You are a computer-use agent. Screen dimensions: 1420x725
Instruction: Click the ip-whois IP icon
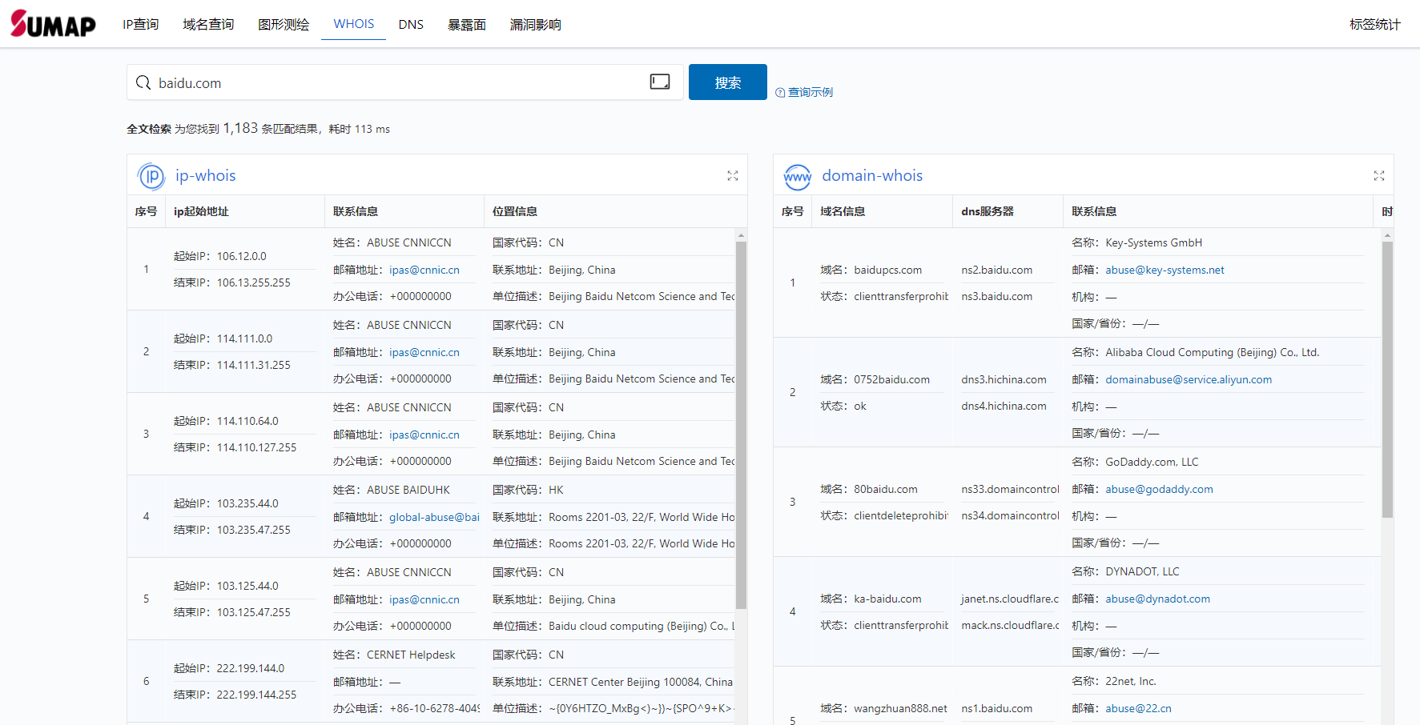click(151, 176)
